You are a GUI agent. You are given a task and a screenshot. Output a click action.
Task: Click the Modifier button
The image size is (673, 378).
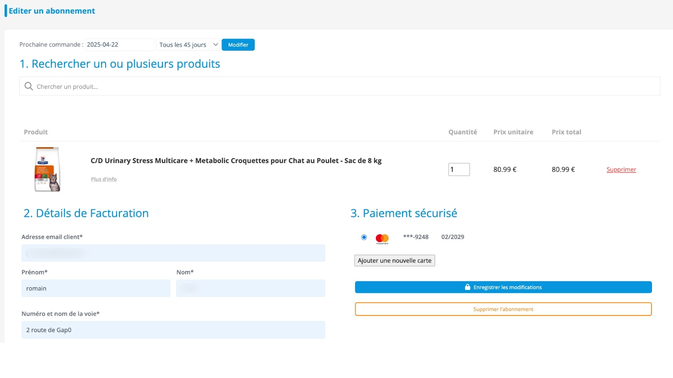(238, 45)
